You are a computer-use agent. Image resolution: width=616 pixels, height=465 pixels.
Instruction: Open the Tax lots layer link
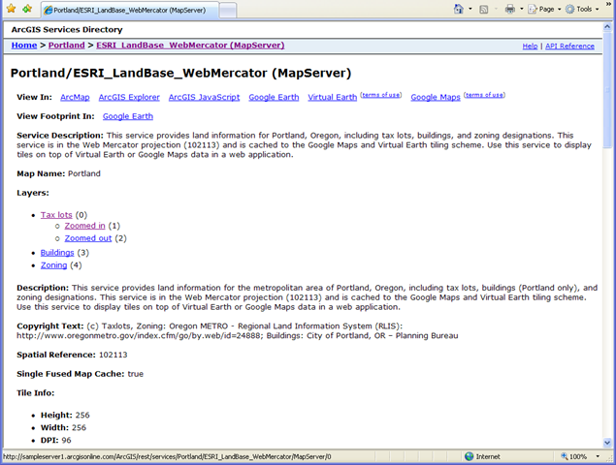pyautogui.click(x=56, y=215)
